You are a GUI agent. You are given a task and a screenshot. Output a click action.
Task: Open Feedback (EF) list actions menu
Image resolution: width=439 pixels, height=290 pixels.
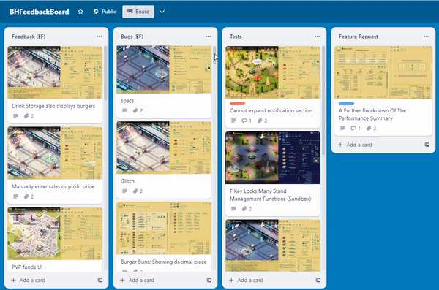coord(100,37)
